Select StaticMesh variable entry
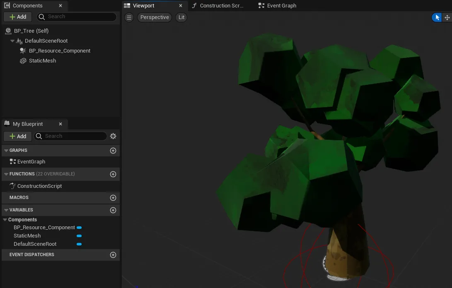The width and height of the screenshot is (452, 288). tap(27, 235)
